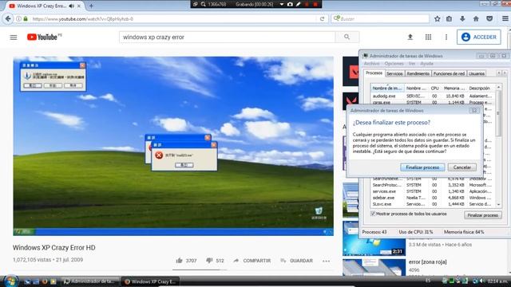
Task: Switch to the Servicios tab
Action: (394, 73)
